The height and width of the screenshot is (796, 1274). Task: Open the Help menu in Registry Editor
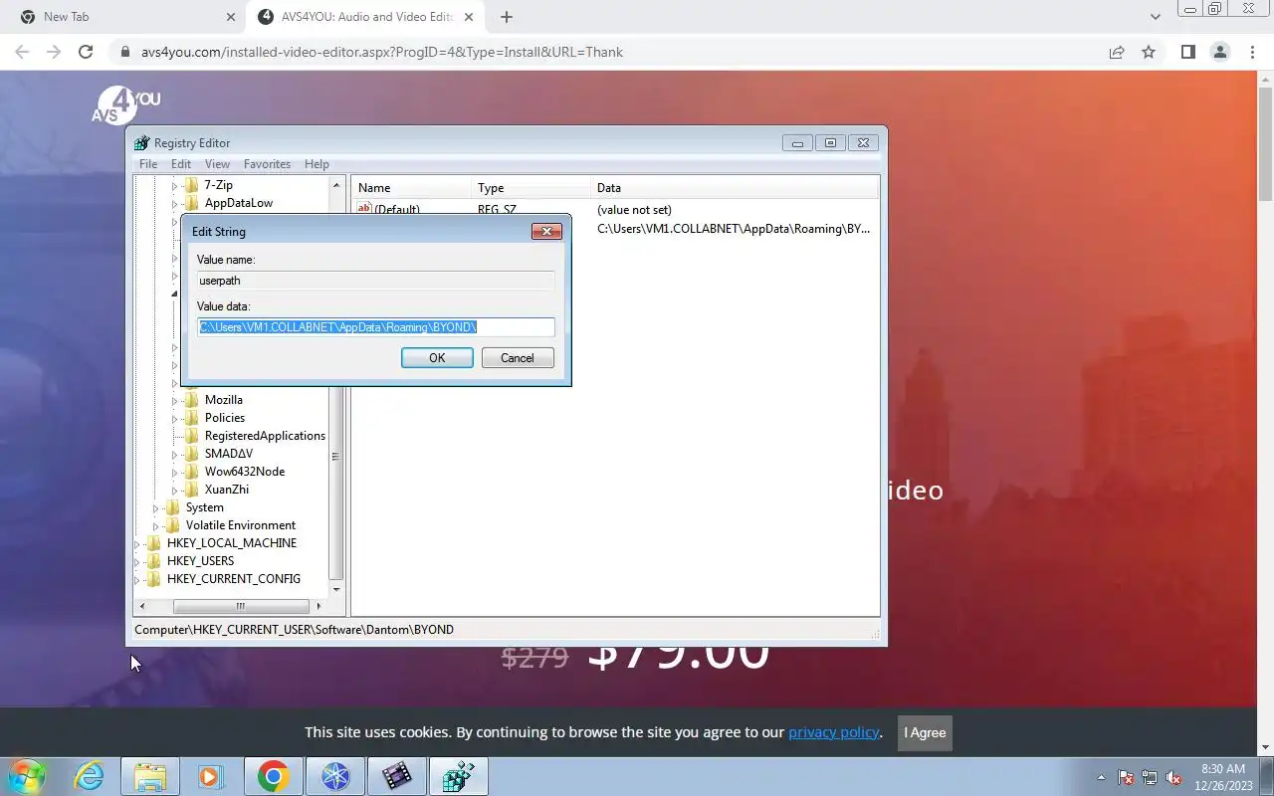[x=317, y=164]
